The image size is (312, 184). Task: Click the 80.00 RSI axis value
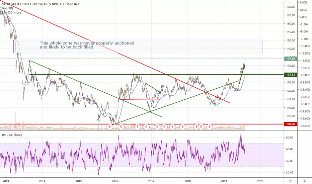coord(290,137)
